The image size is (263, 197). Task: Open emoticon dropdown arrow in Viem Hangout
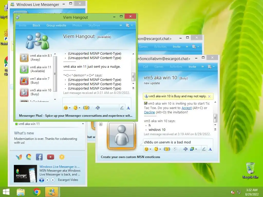coord(70,108)
